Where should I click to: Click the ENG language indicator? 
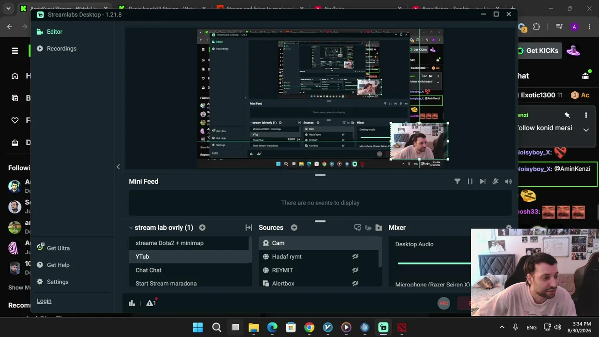532,328
